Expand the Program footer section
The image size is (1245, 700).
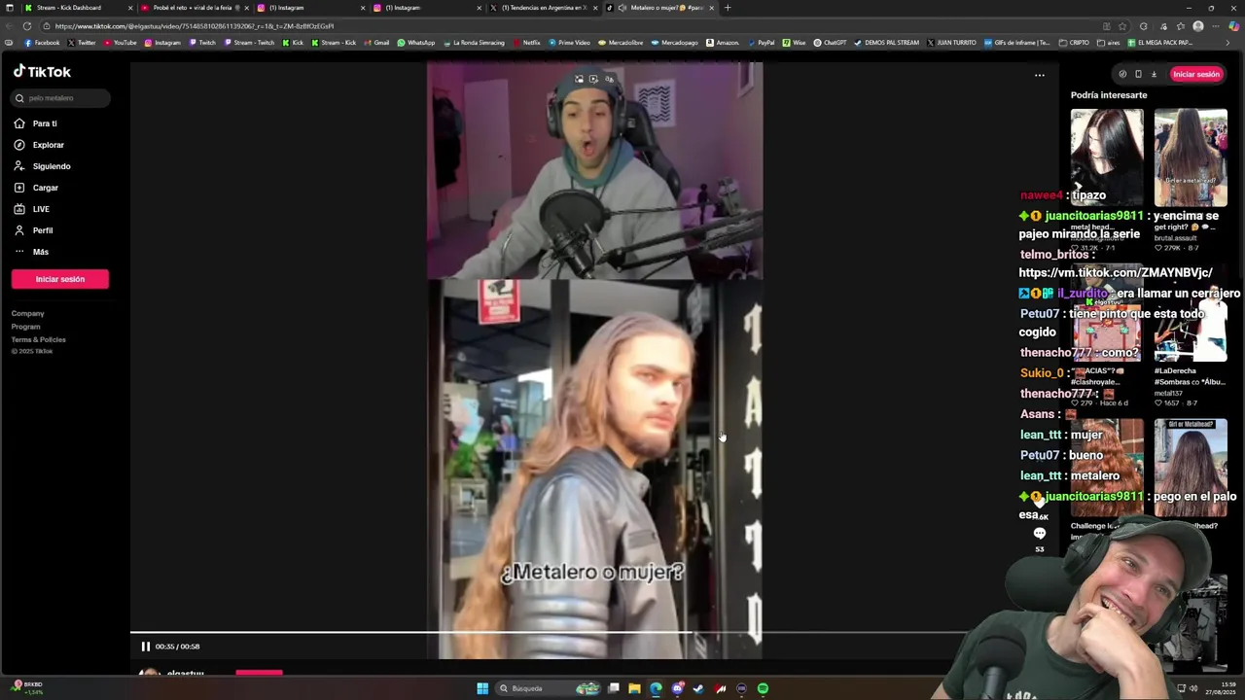click(x=26, y=327)
